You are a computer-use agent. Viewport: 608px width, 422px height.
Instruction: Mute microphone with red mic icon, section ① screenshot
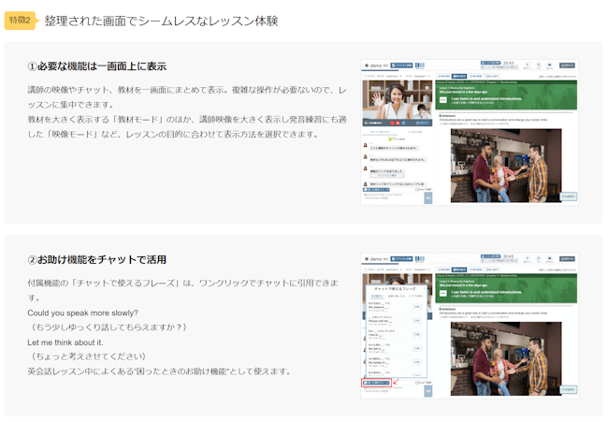(392, 123)
